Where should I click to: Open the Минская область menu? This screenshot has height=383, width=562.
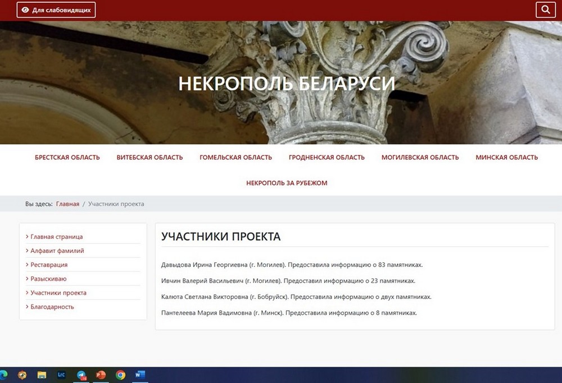(507, 158)
